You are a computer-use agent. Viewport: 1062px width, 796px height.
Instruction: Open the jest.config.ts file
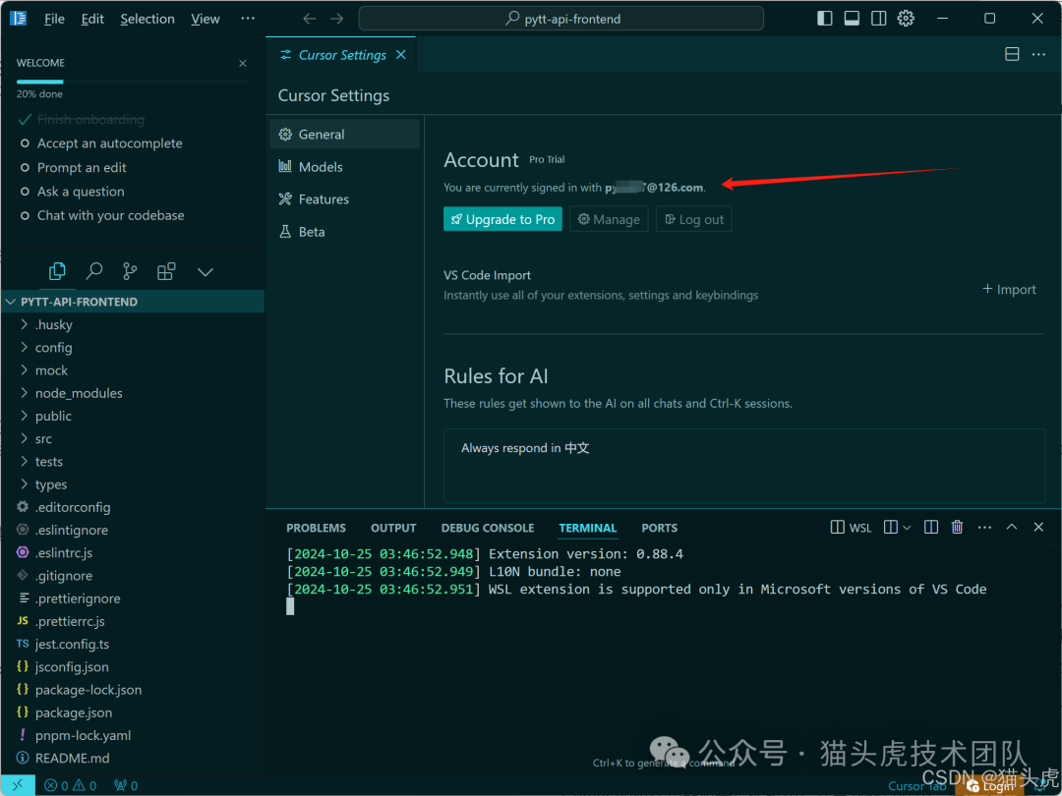(x=133, y=645)
